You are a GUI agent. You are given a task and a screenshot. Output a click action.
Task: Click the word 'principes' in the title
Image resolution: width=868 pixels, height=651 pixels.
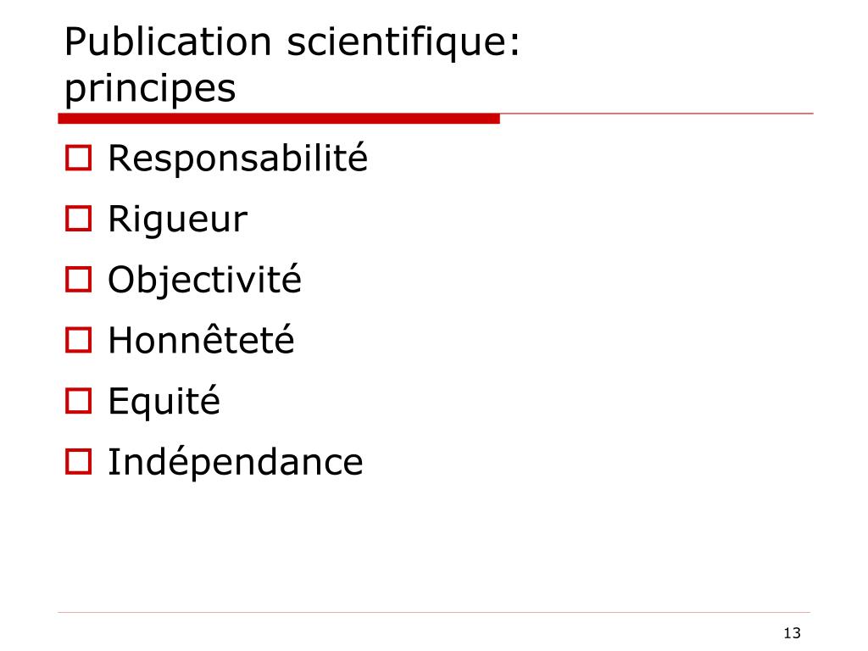[150, 89]
